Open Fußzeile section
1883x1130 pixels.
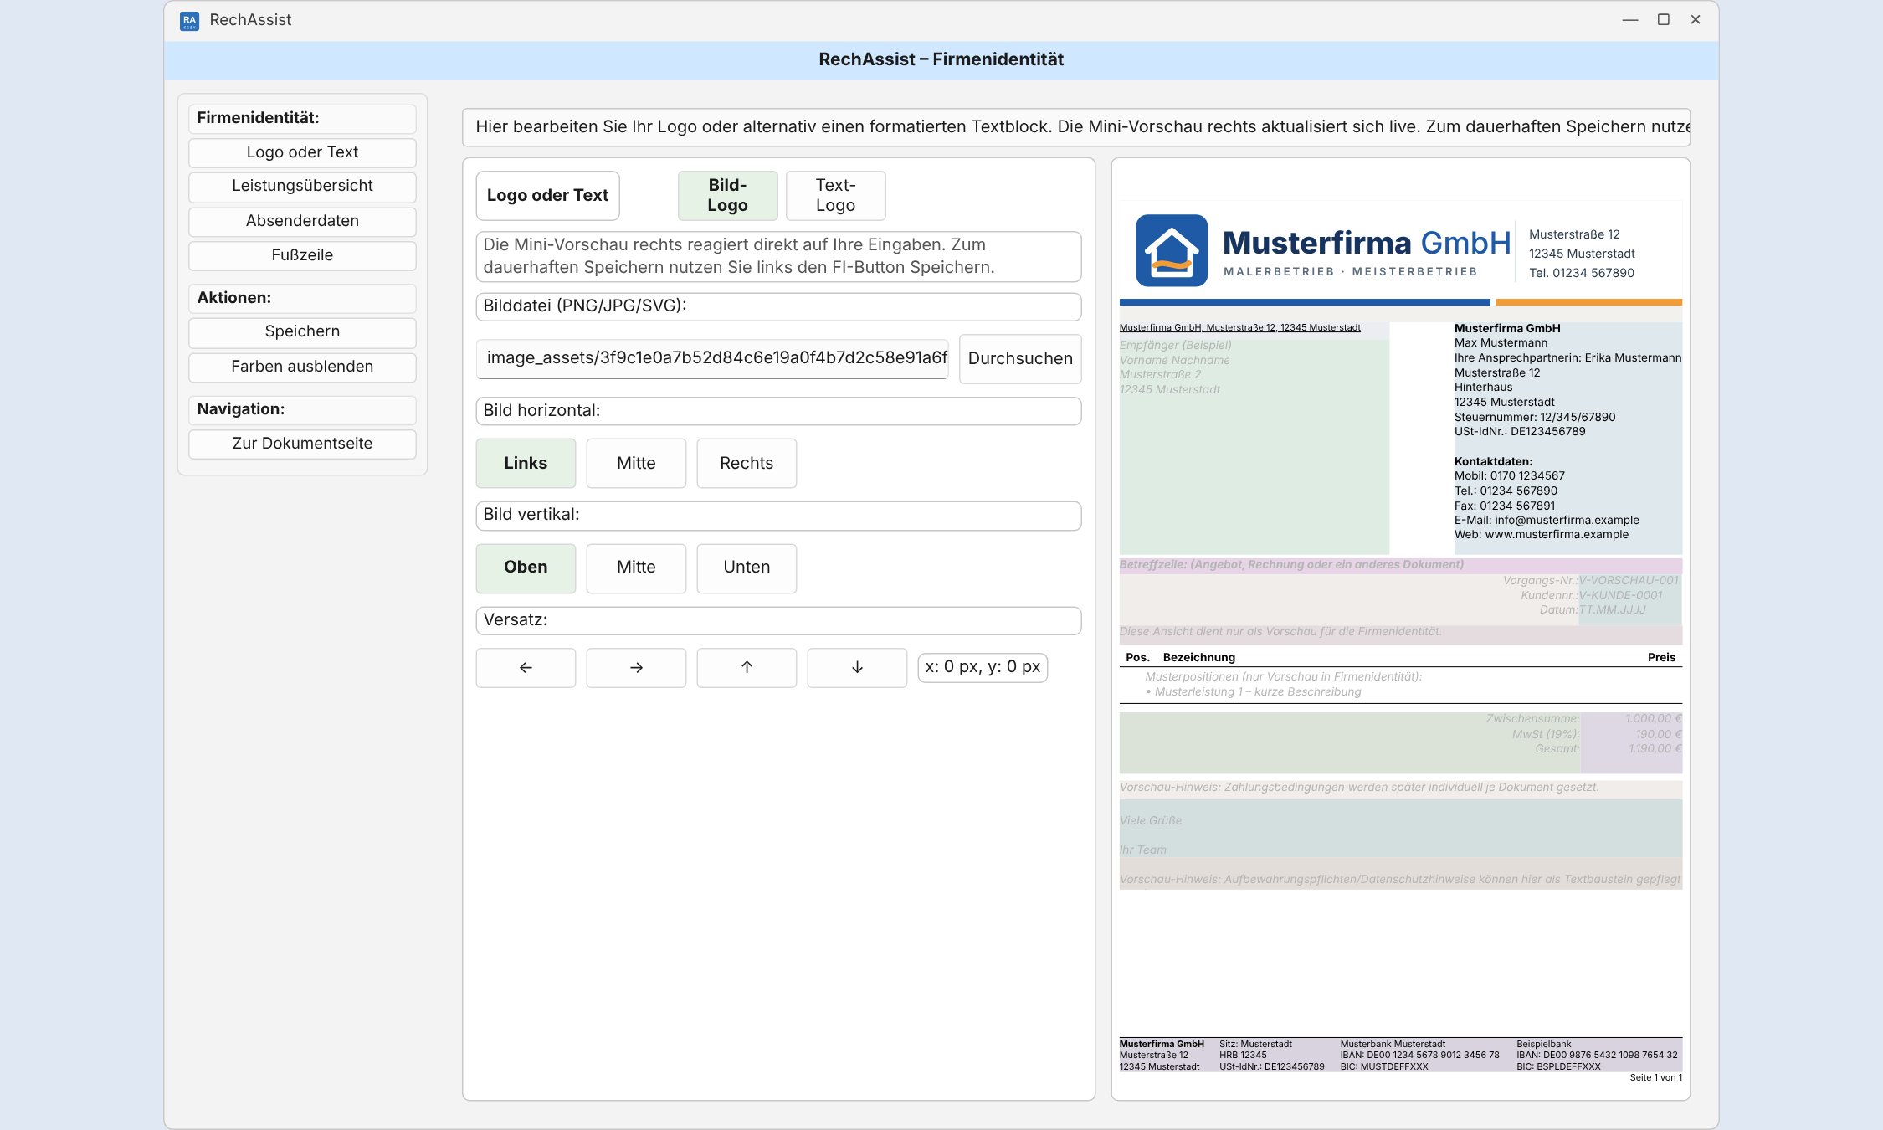coord(302,255)
